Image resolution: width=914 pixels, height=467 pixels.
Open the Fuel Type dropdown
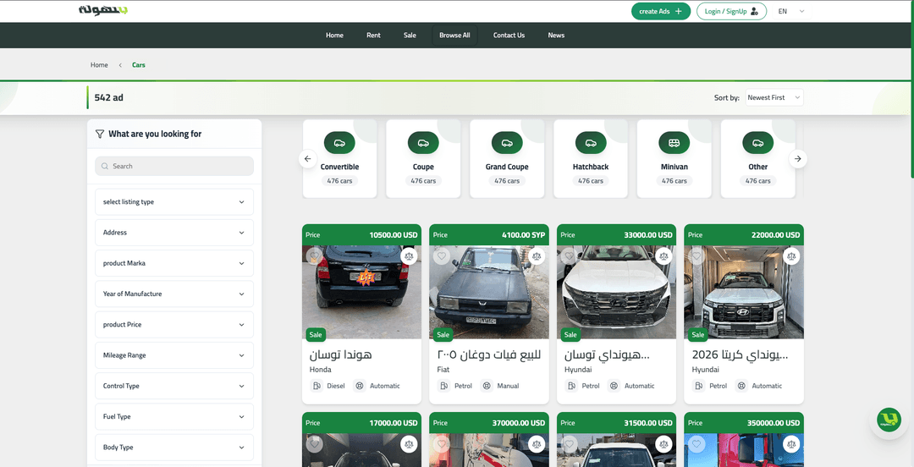174,417
